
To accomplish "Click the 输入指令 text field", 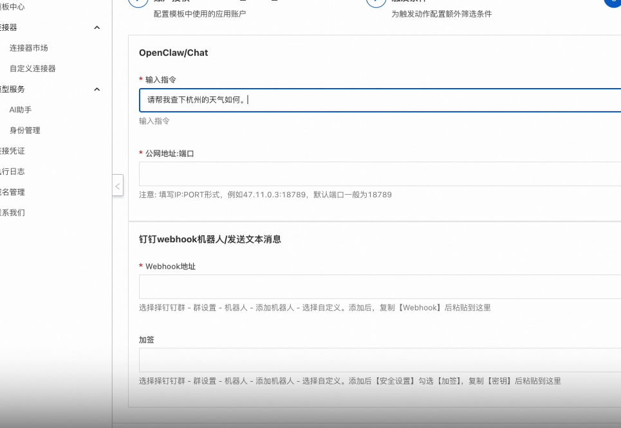I will coord(380,100).
